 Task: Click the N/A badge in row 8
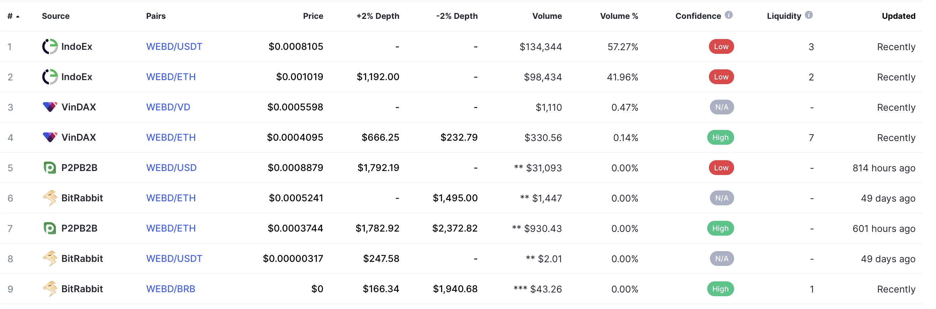722,259
